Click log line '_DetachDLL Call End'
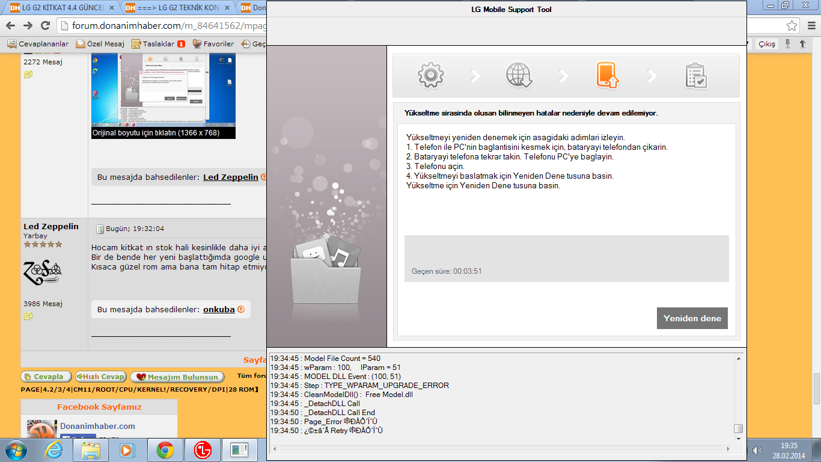 [x=322, y=413]
